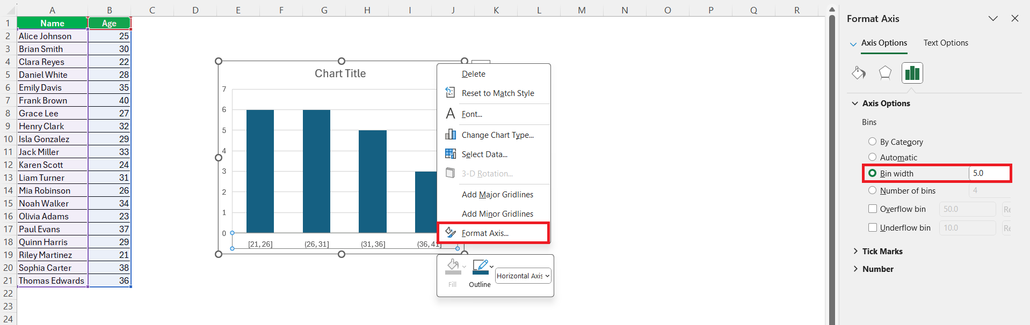The image size is (1030, 325).
Task: Click the scroll up arrow
Action: pos(832,9)
